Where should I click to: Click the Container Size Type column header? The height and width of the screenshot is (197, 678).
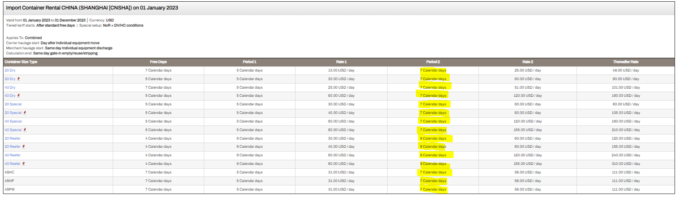click(21, 62)
